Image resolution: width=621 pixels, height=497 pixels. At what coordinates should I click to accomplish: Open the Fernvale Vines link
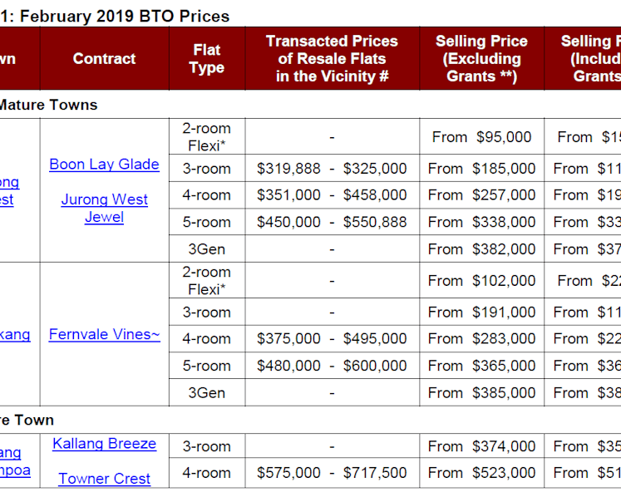(x=105, y=334)
